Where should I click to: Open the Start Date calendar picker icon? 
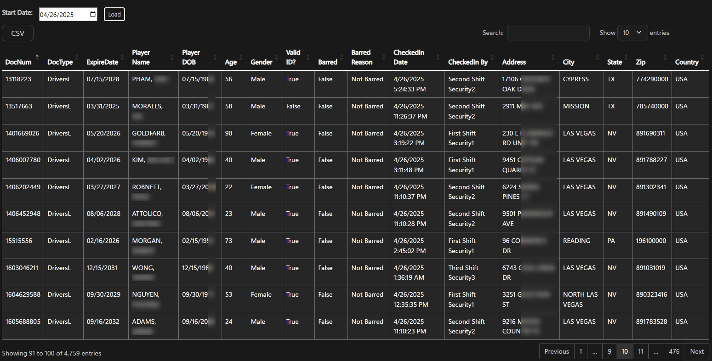[93, 14]
